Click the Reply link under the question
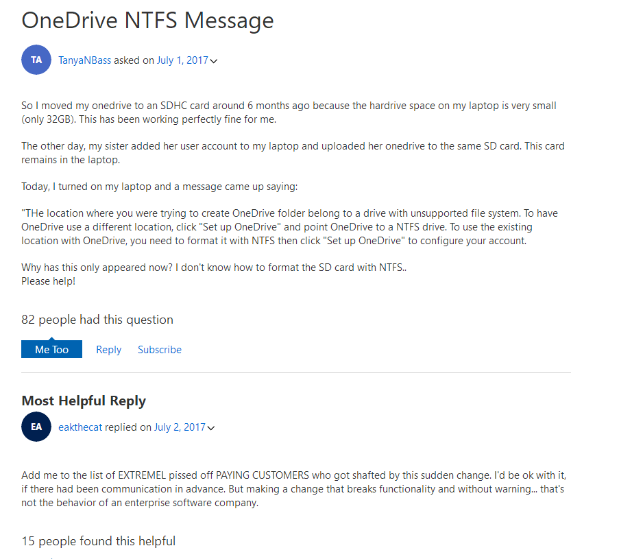632x559 pixels. tap(108, 350)
